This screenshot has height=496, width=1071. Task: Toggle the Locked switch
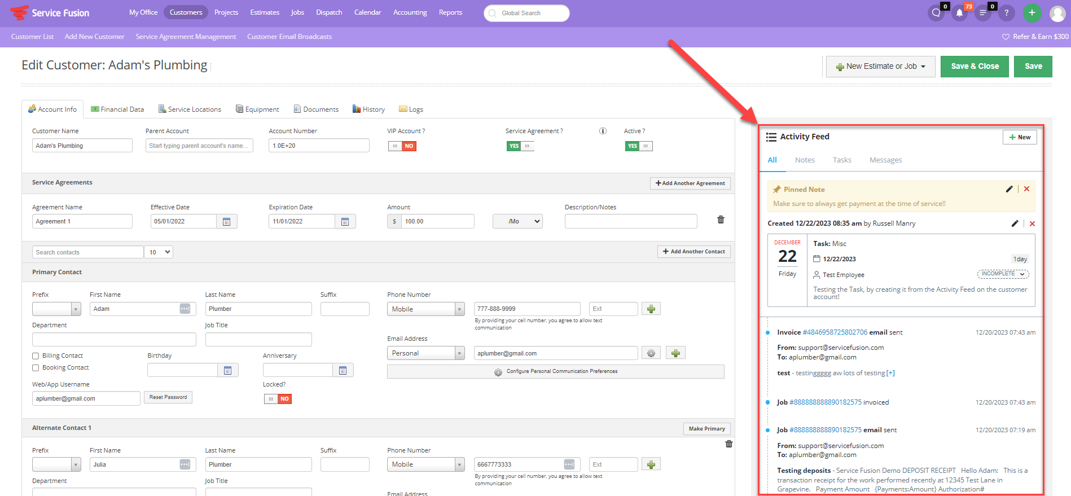[x=278, y=399]
